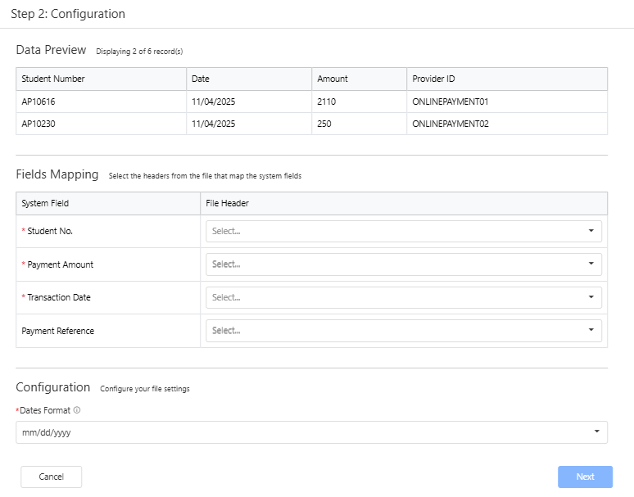Select the Provider ID column header

[434, 79]
